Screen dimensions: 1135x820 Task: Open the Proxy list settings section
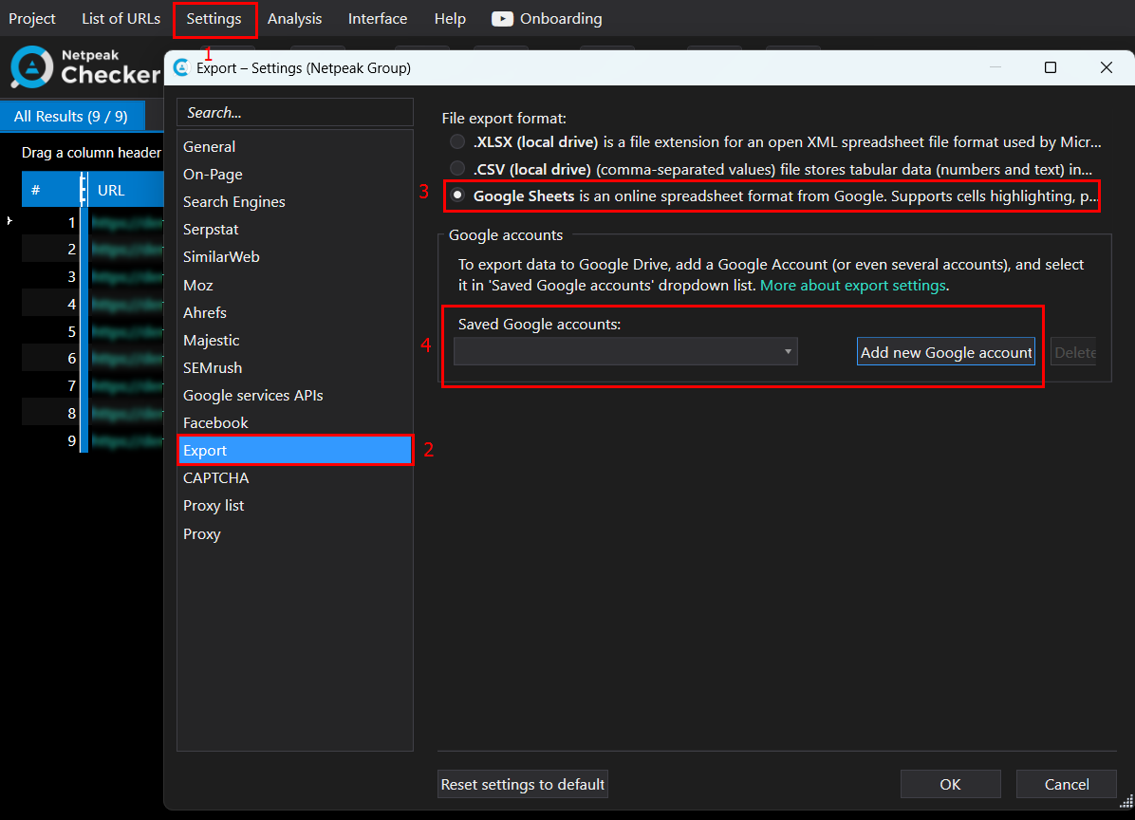pyautogui.click(x=295, y=505)
